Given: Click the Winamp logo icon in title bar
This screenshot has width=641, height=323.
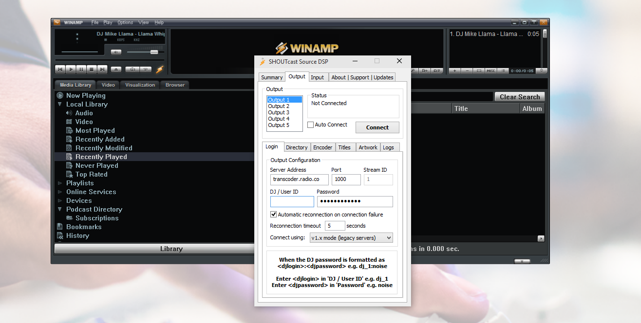Looking at the screenshot, I should pyautogui.click(x=57, y=22).
